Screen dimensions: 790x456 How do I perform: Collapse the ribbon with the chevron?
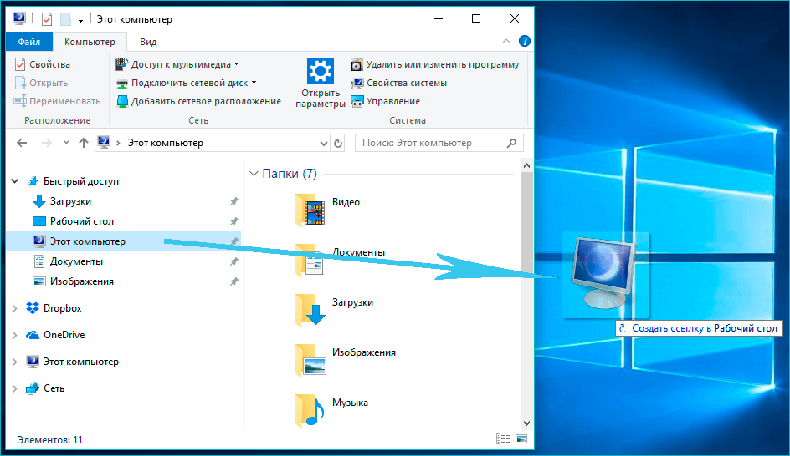coord(506,41)
